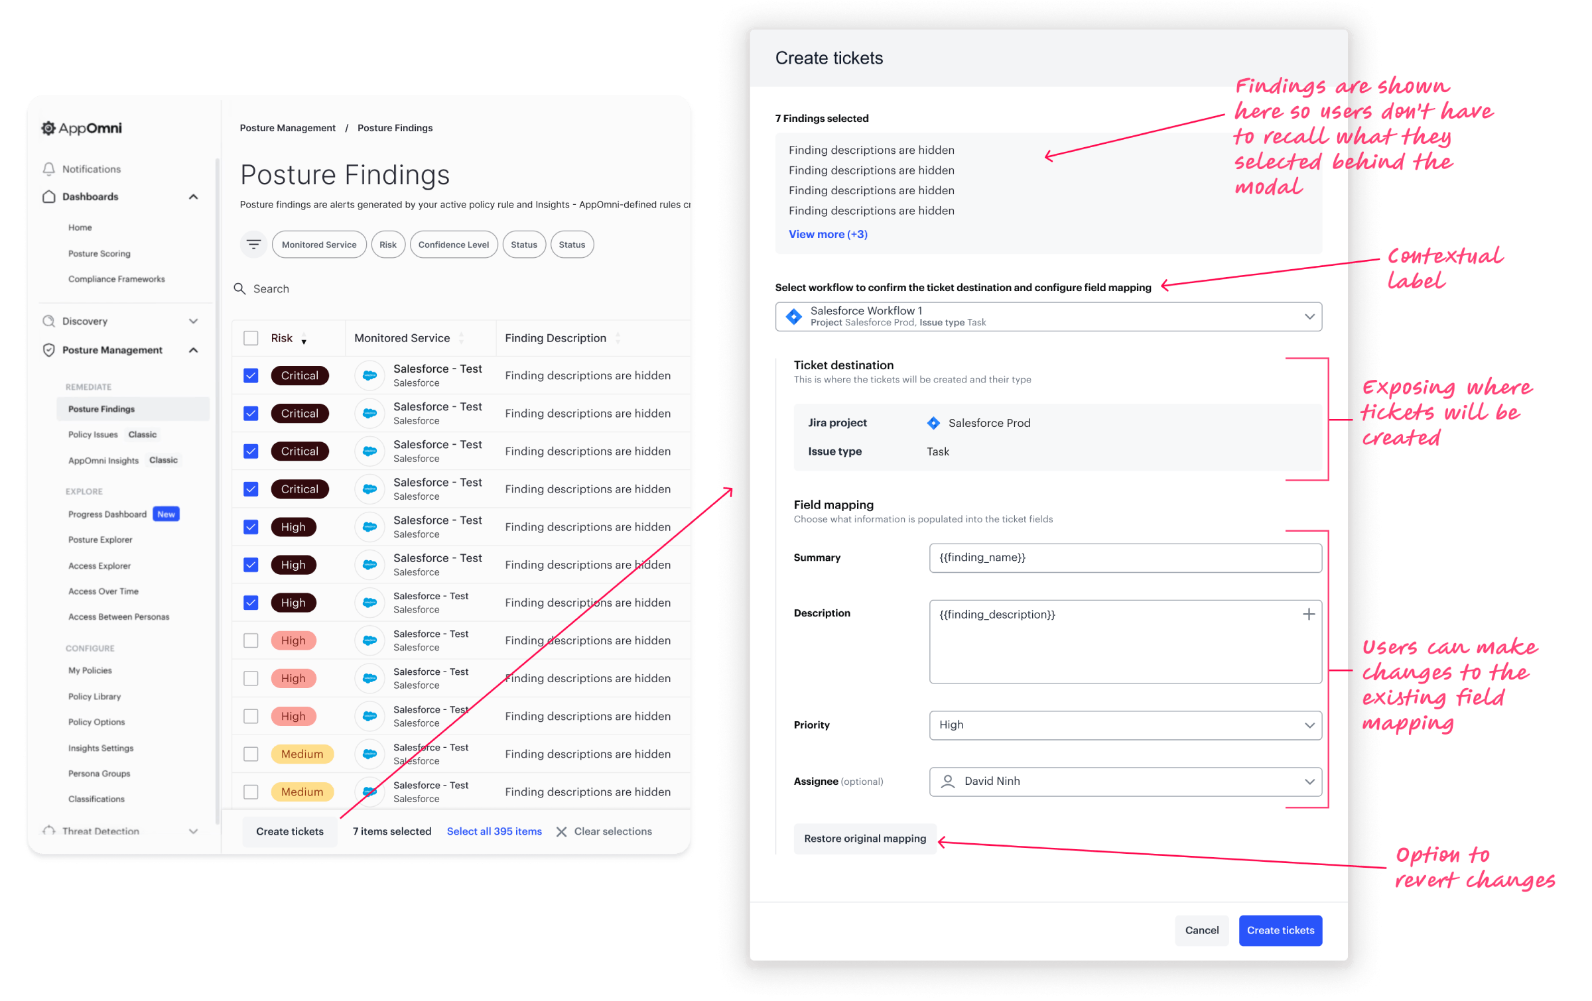This screenshot has width=1592, height=1001.
Task: Open Posture Scoring in sidebar
Action: 99,254
